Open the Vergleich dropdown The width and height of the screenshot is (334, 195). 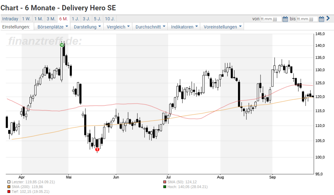(118, 27)
